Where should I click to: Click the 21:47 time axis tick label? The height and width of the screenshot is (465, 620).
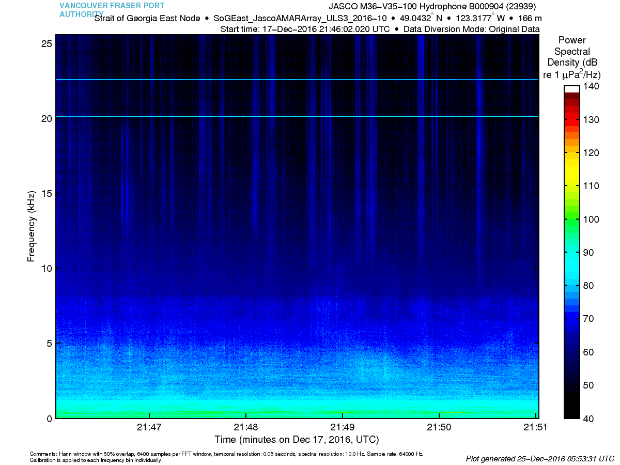(149, 427)
